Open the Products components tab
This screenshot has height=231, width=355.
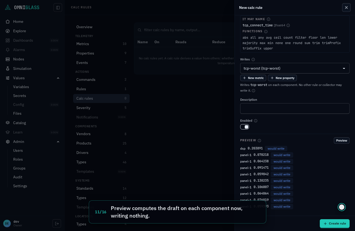[x=101, y=143]
